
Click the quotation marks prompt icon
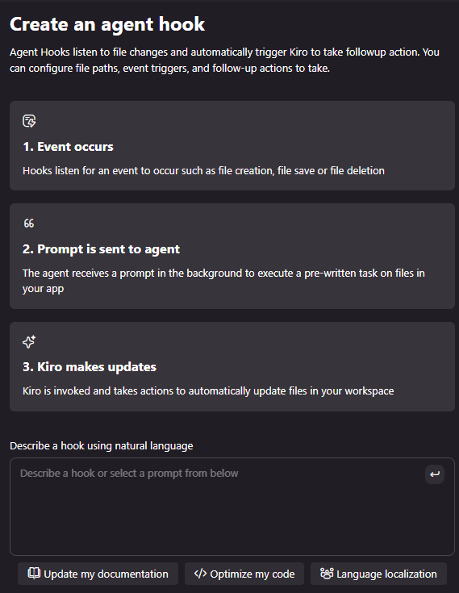pyautogui.click(x=29, y=223)
